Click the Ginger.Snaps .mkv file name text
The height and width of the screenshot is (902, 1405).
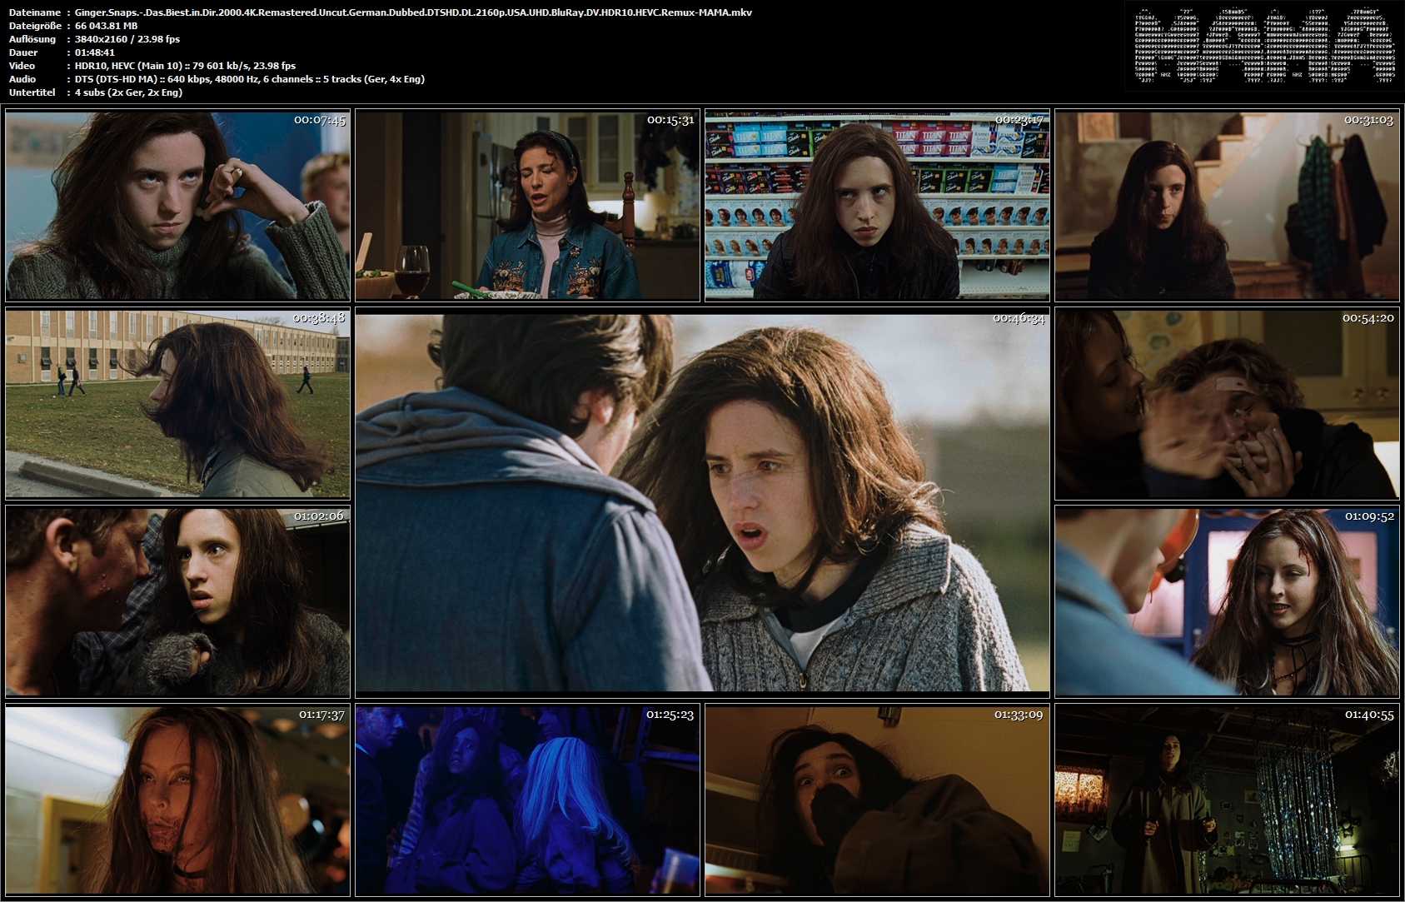tap(413, 12)
